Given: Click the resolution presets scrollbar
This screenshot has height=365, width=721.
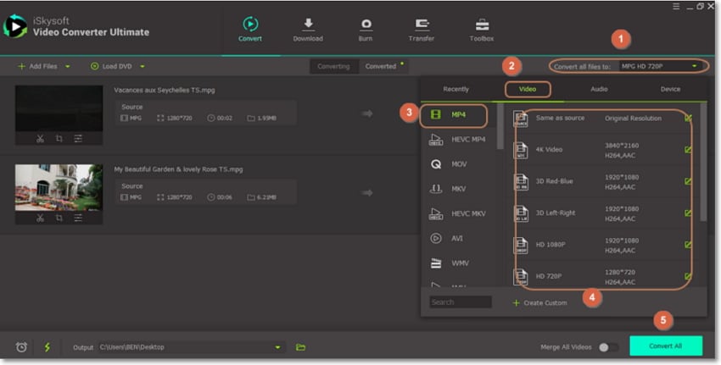Looking at the screenshot, I should click(703, 162).
